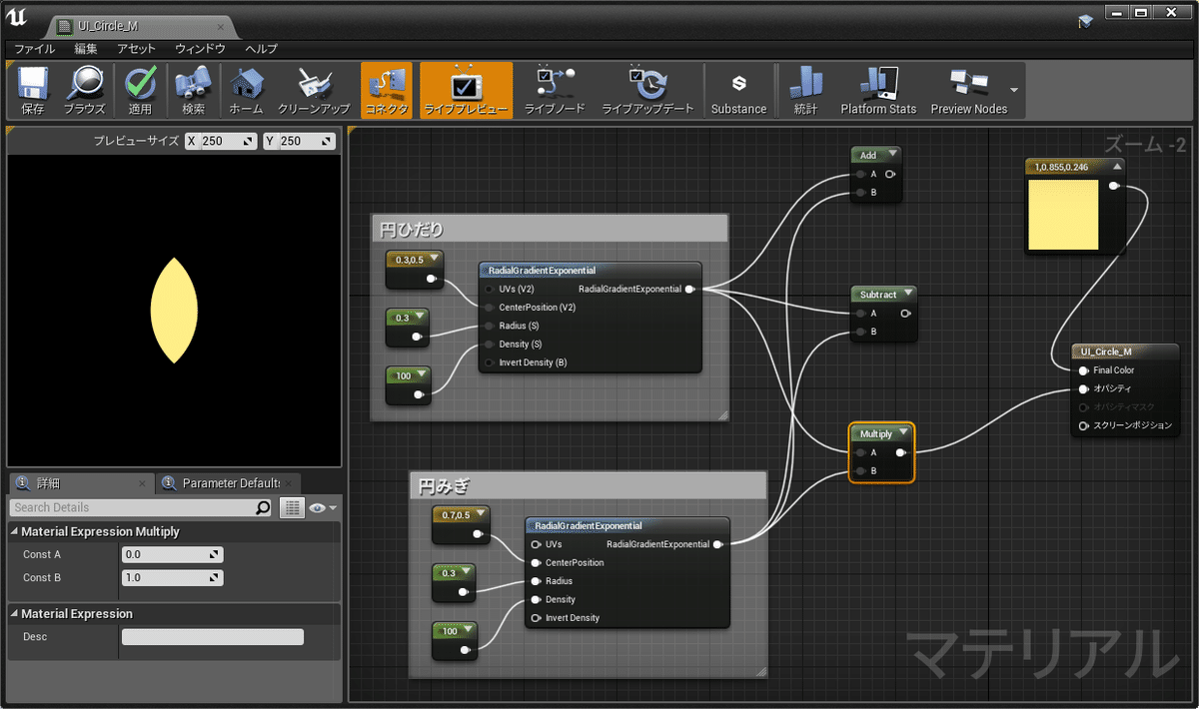Click the ホーム (Home) toolbar icon
The height and width of the screenshot is (709, 1199).
(x=246, y=90)
